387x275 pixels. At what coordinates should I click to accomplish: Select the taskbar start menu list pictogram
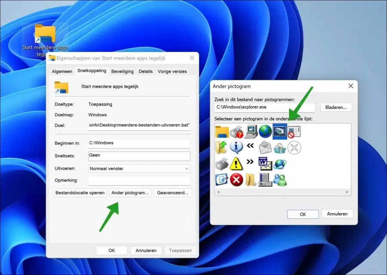265,180
